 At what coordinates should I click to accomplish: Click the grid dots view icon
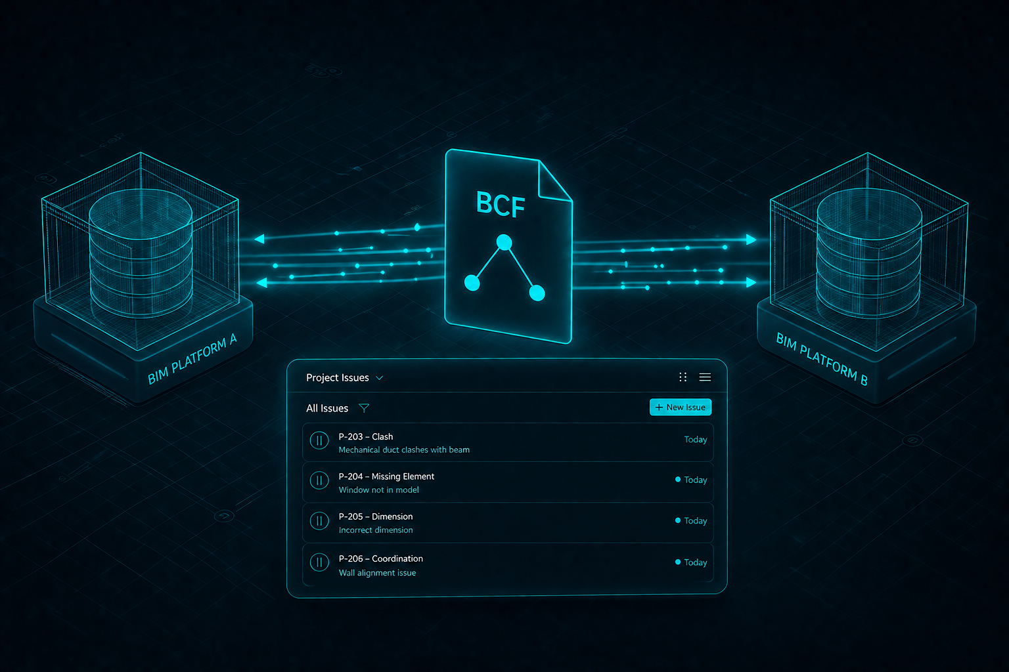[683, 377]
